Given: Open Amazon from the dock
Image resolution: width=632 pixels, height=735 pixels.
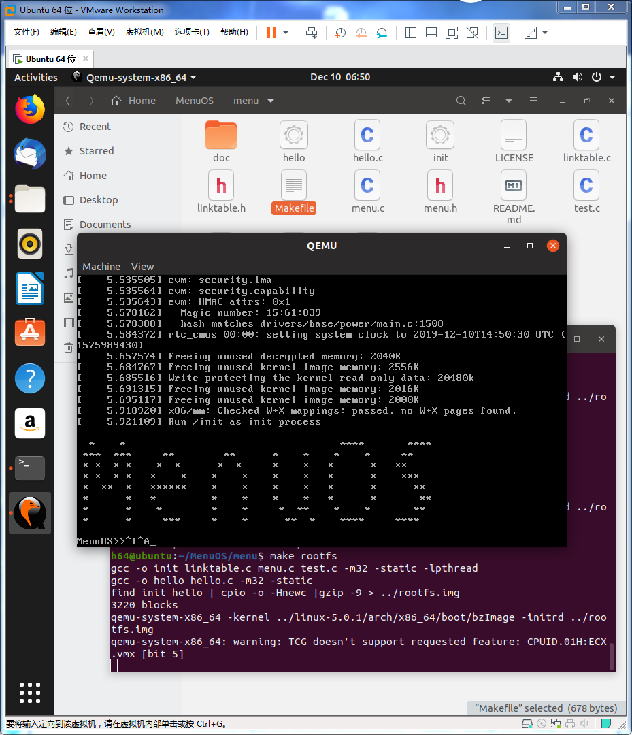Looking at the screenshot, I should tap(30, 423).
